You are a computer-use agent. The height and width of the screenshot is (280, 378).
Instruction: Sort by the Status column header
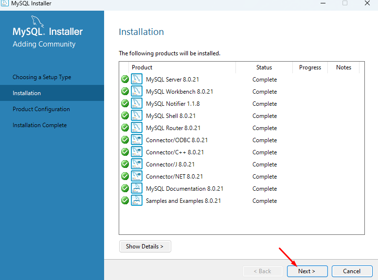coord(264,67)
